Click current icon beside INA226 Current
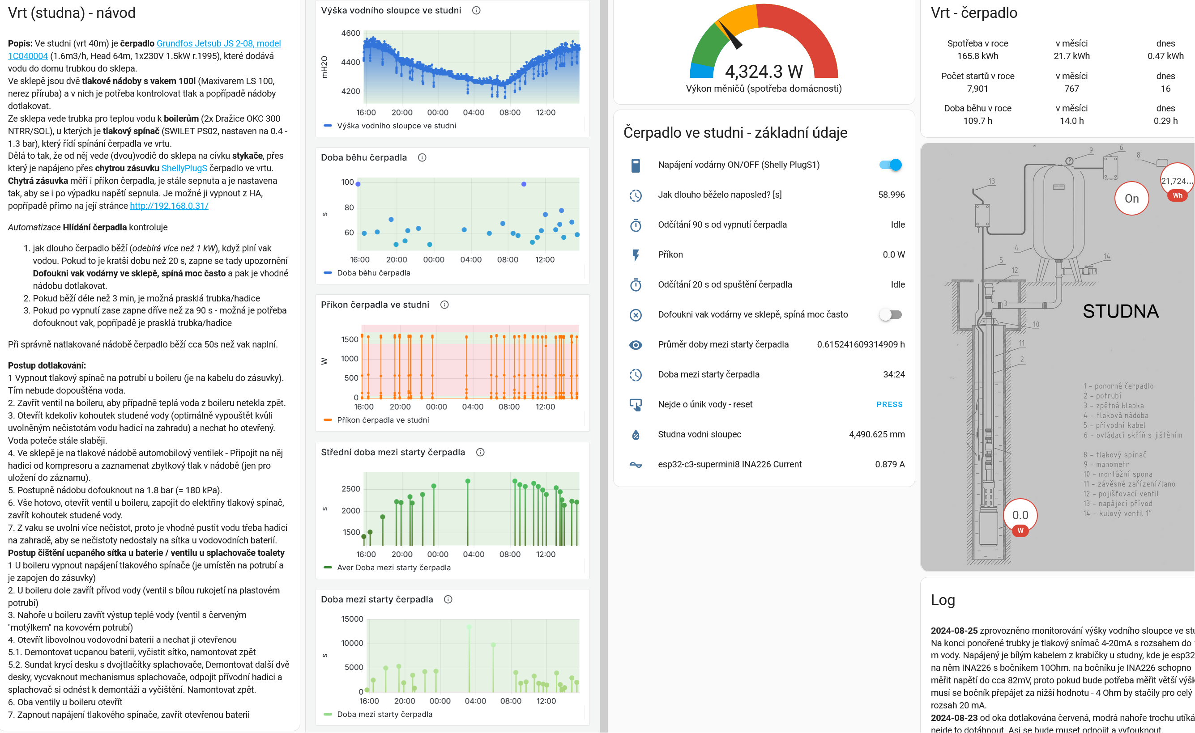The image size is (1195, 733). tap(635, 464)
